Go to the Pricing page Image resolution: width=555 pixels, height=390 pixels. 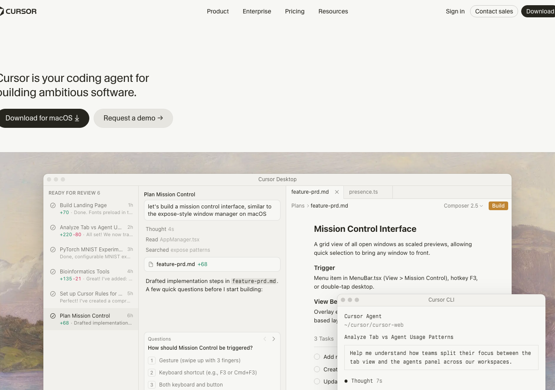pos(295,11)
